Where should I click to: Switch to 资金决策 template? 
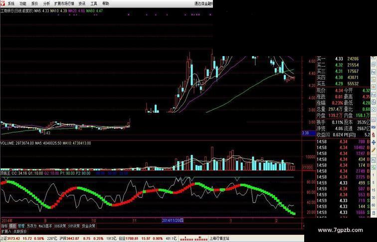[88, 226]
